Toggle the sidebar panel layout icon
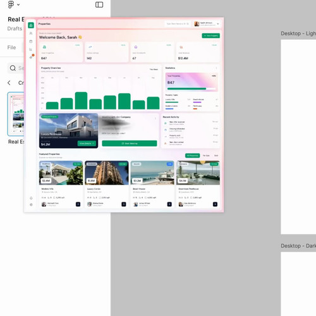Viewport: 316px width, 316px height. (99, 4)
